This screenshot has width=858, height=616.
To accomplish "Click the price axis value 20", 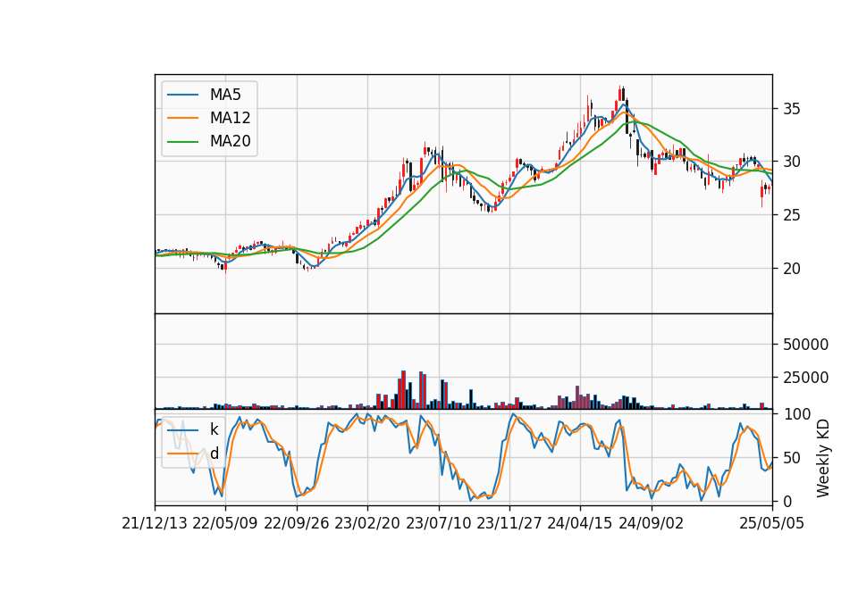I will [x=792, y=269].
